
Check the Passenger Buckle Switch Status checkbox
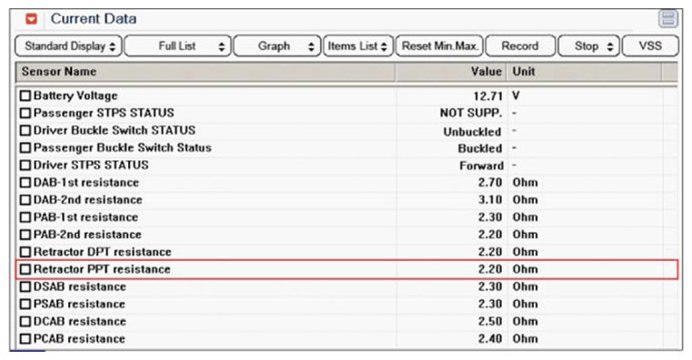(x=25, y=148)
